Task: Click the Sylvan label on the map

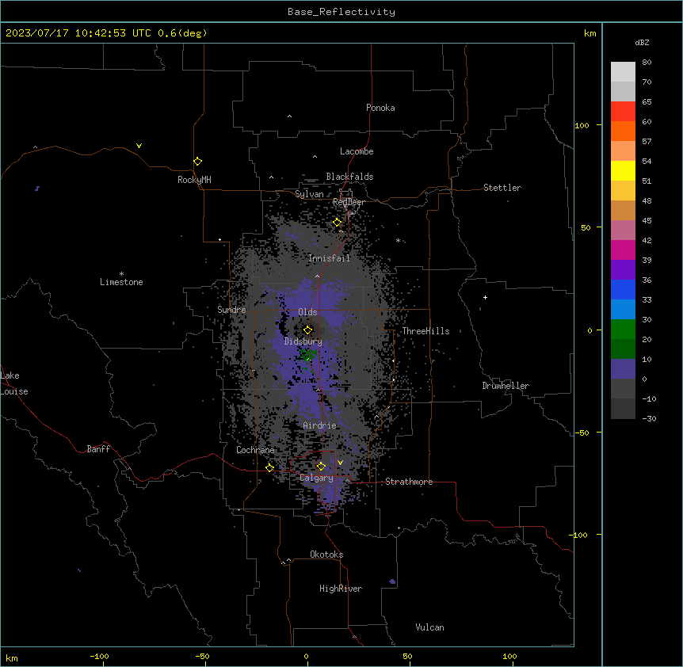Action: point(309,194)
